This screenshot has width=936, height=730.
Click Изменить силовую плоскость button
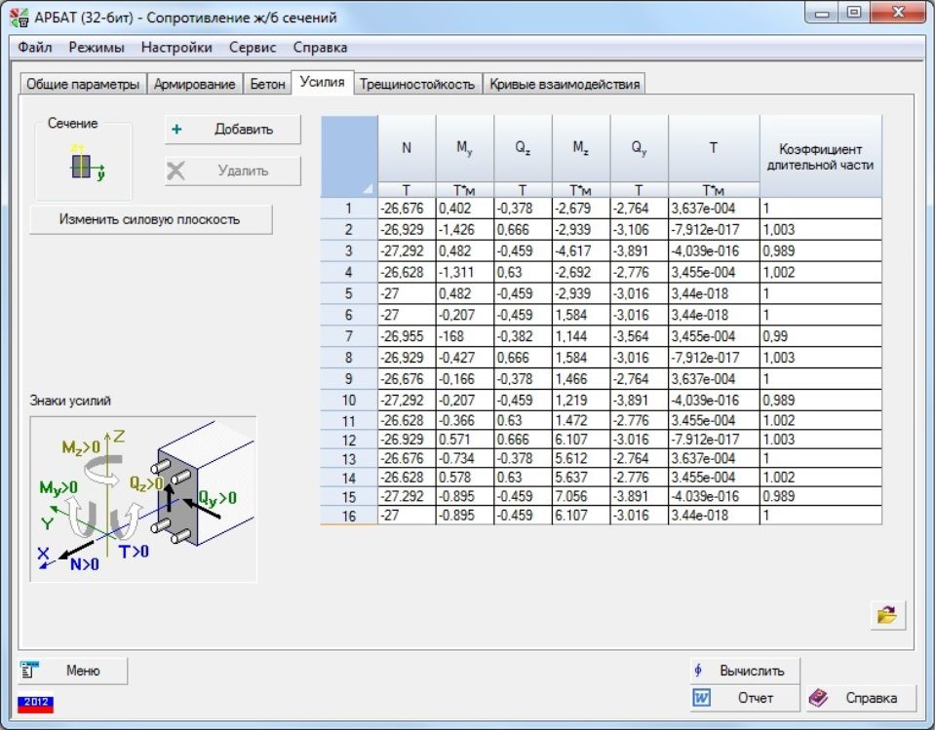150,219
